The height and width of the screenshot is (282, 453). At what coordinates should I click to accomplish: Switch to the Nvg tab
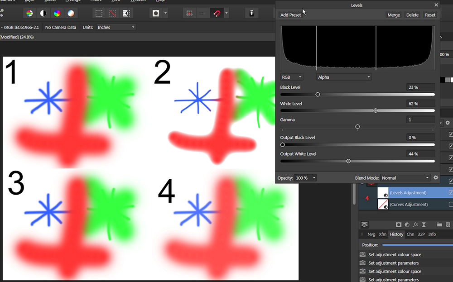(x=371, y=234)
